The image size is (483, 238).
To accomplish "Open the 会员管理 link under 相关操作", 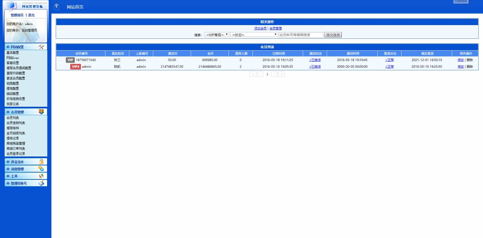I will 276,28.
